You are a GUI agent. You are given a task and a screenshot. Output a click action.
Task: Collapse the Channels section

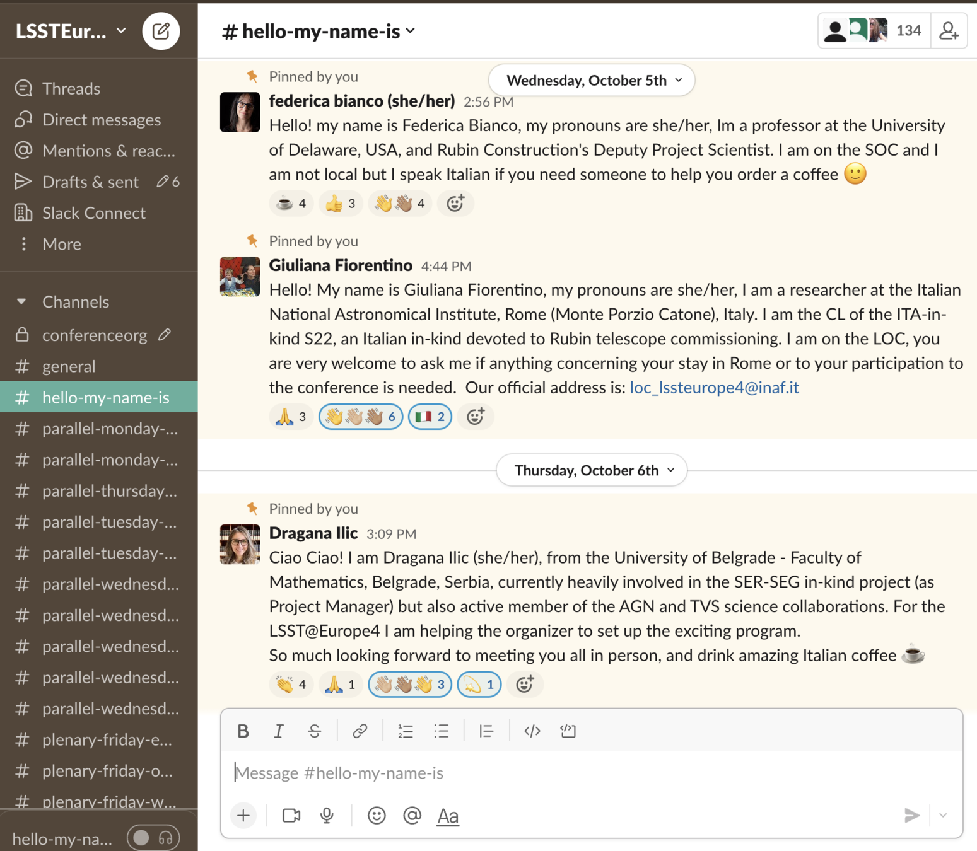(x=21, y=302)
